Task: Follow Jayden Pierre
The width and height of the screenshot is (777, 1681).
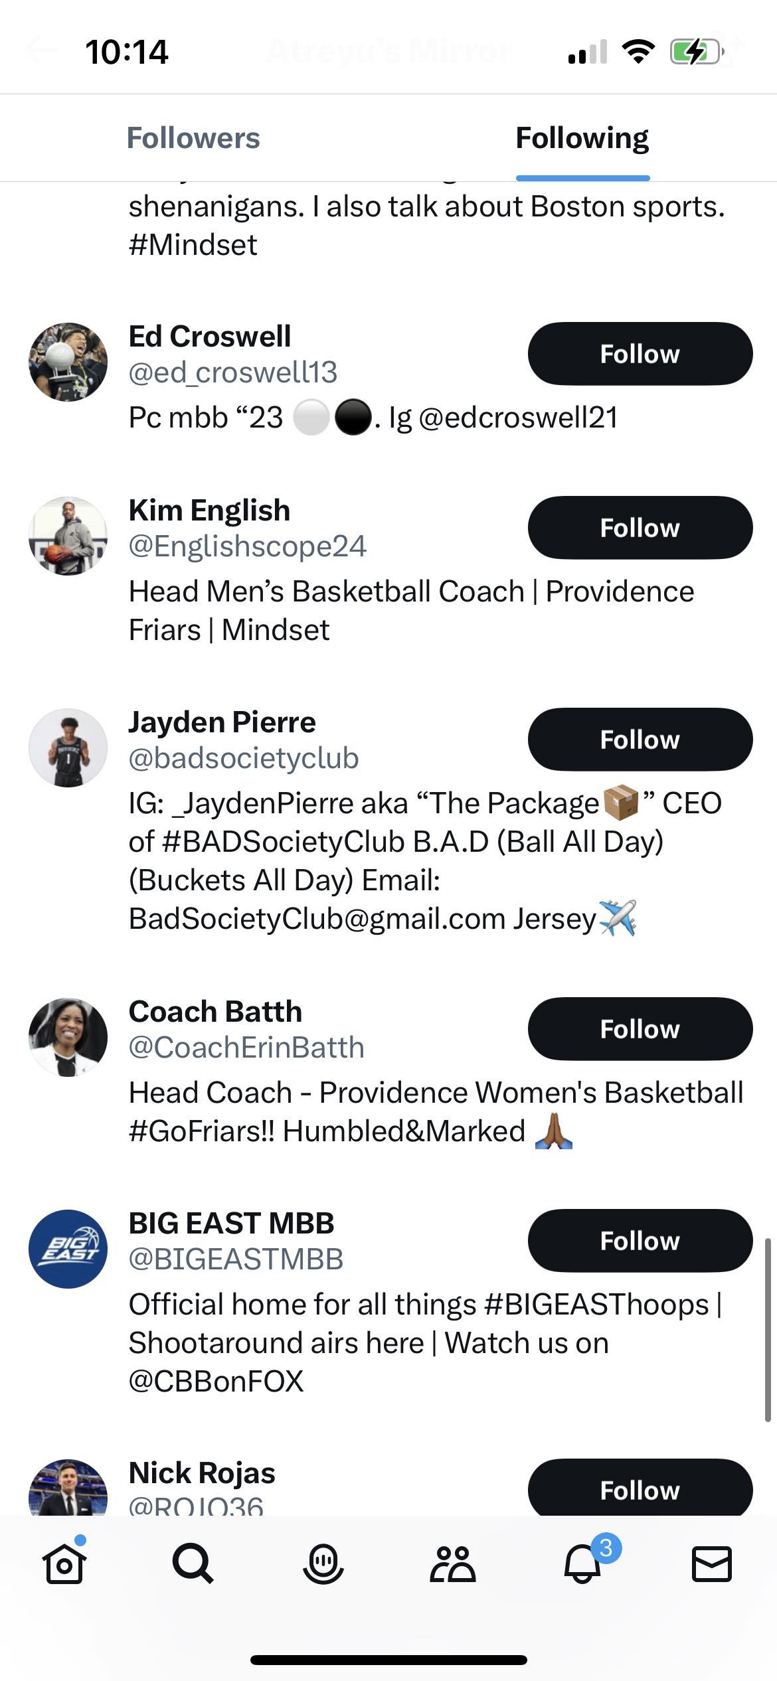Action: 640,740
